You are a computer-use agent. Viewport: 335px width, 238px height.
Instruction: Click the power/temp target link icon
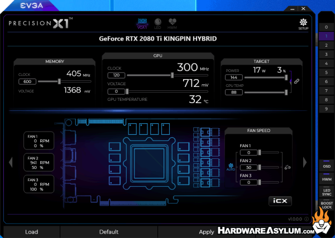(x=296, y=81)
